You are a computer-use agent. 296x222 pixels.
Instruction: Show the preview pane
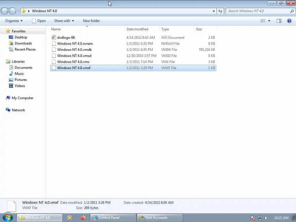(279, 21)
